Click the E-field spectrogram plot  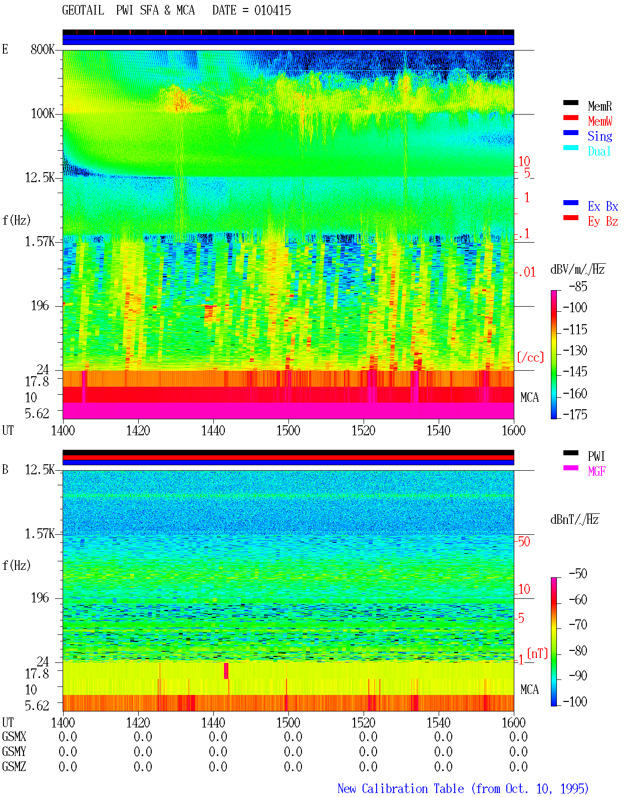288,235
